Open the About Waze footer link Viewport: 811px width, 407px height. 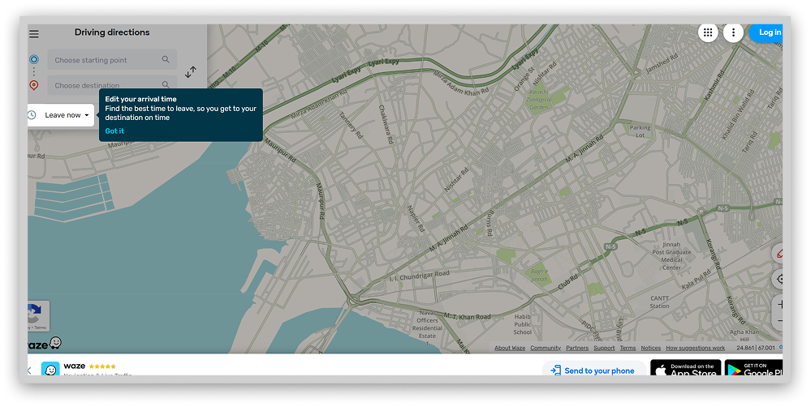coord(509,348)
